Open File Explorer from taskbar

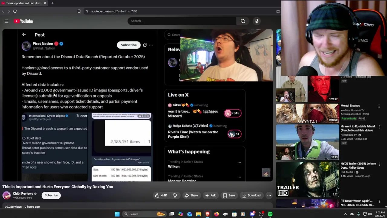coord(198,214)
